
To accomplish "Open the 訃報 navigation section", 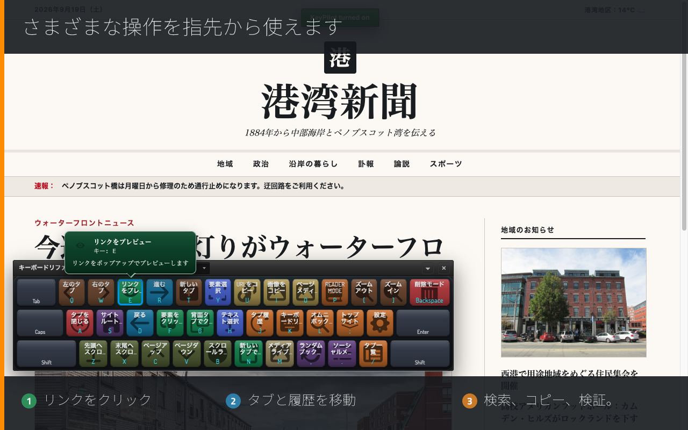I will coord(366,164).
